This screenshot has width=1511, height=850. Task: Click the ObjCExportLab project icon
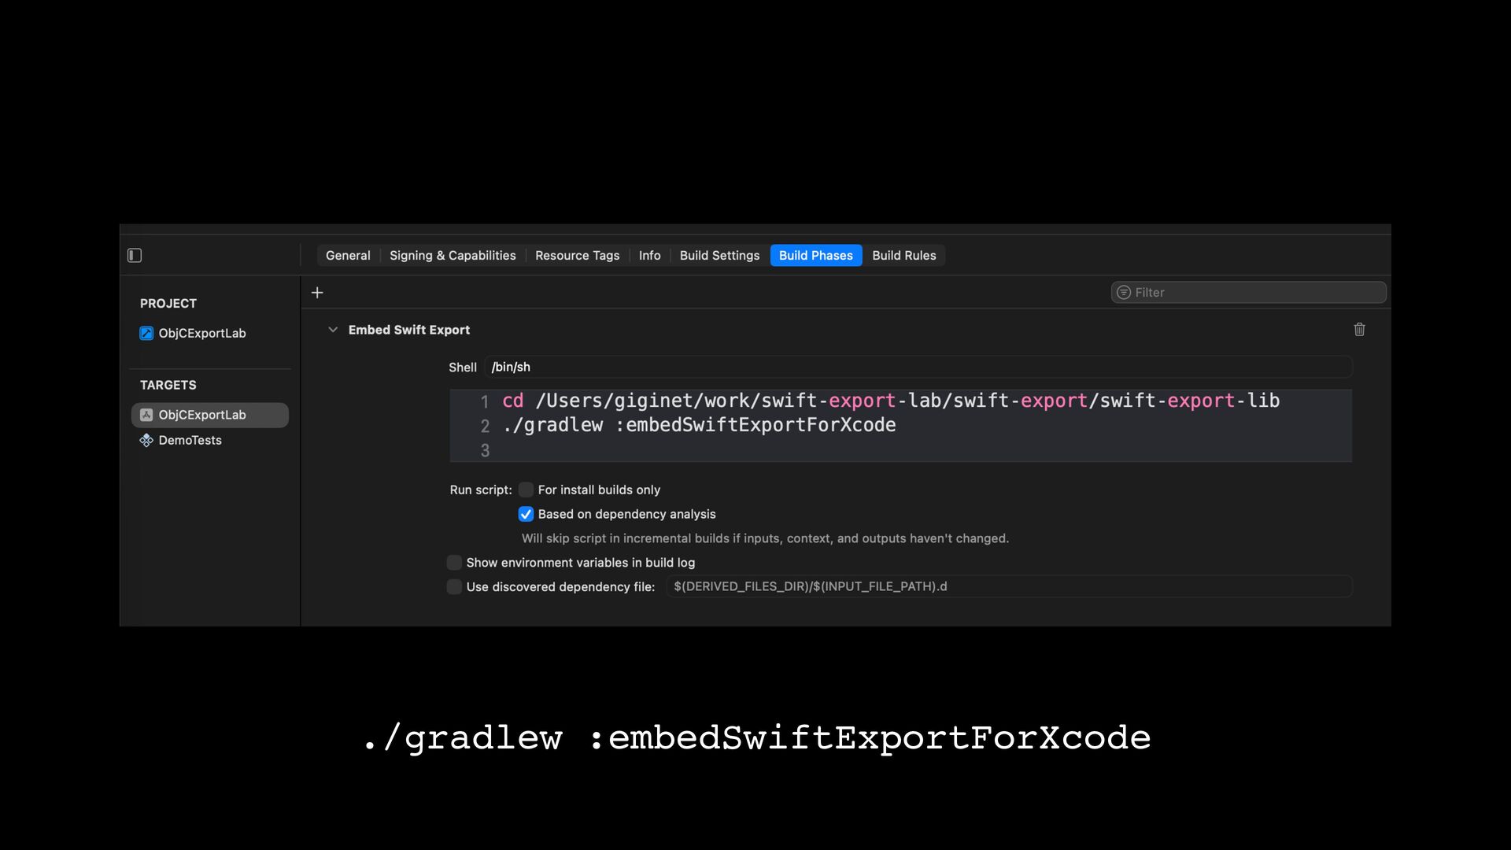[x=146, y=333]
